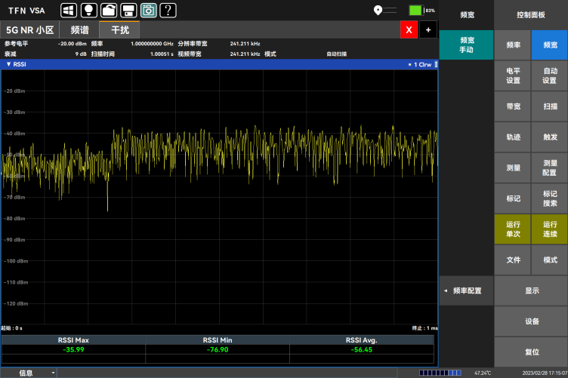This screenshot has height=378, width=568.
Task: Click the GPS location pin icon
Action: click(378, 10)
